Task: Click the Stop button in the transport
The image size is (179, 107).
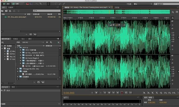Action: pyautogui.click(x=92, y=93)
